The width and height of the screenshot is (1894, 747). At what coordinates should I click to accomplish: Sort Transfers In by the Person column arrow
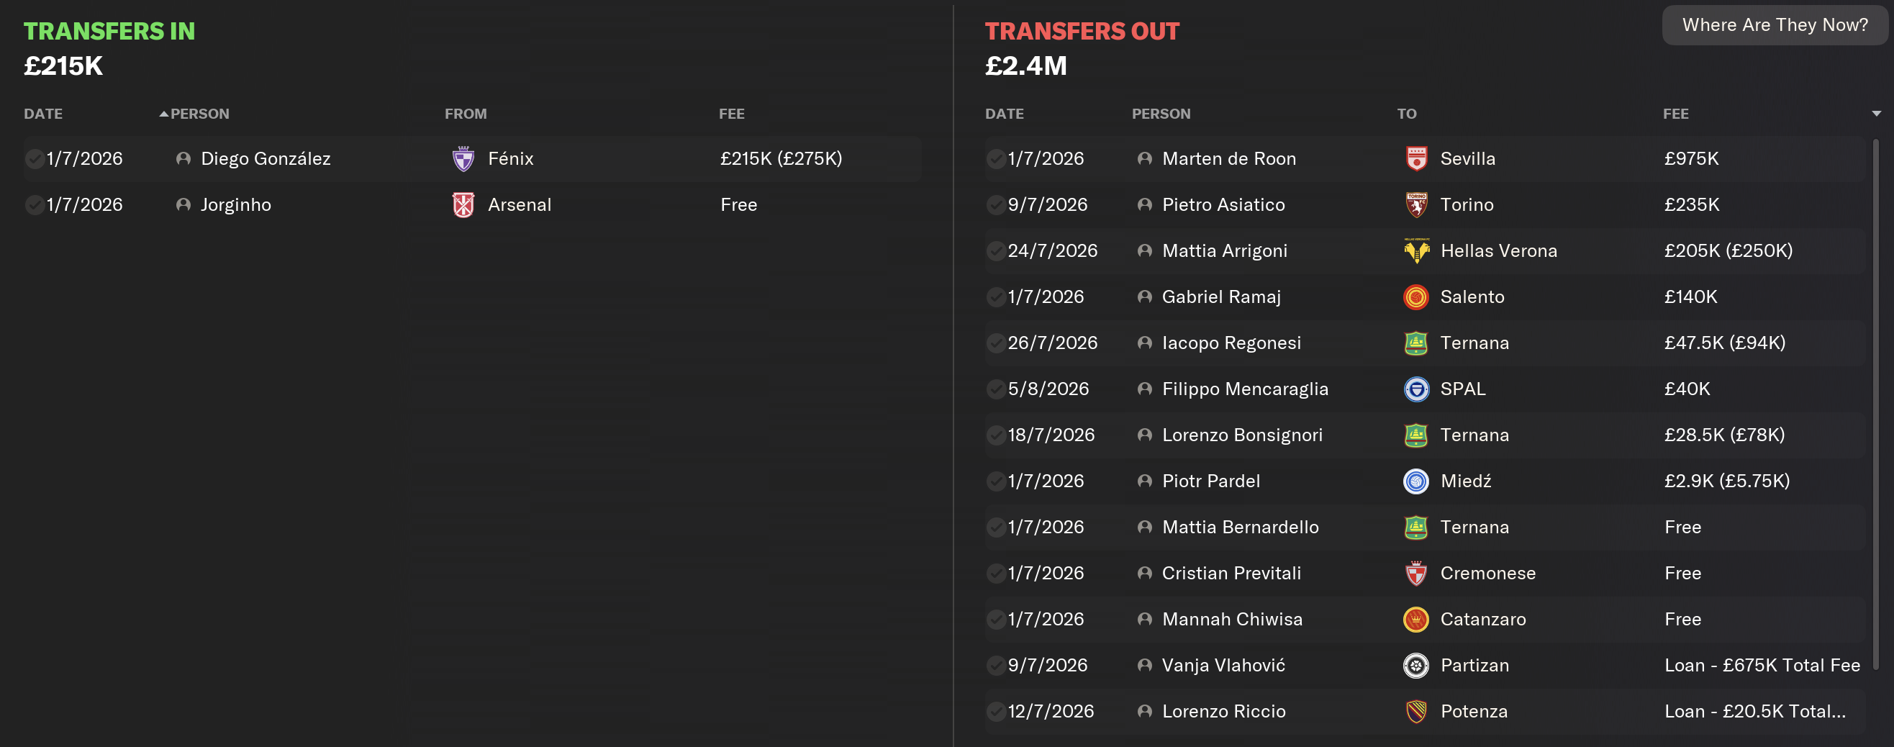point(164,114)
